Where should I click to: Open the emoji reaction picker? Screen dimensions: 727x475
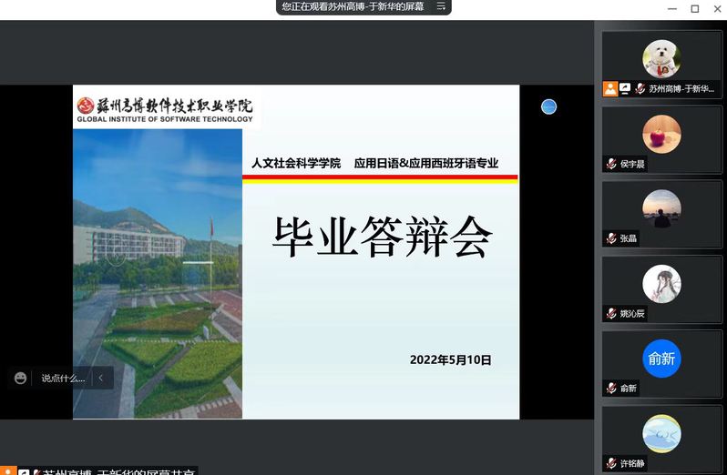click(21, 378)
